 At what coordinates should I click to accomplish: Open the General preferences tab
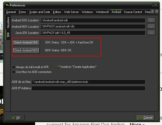11,12
